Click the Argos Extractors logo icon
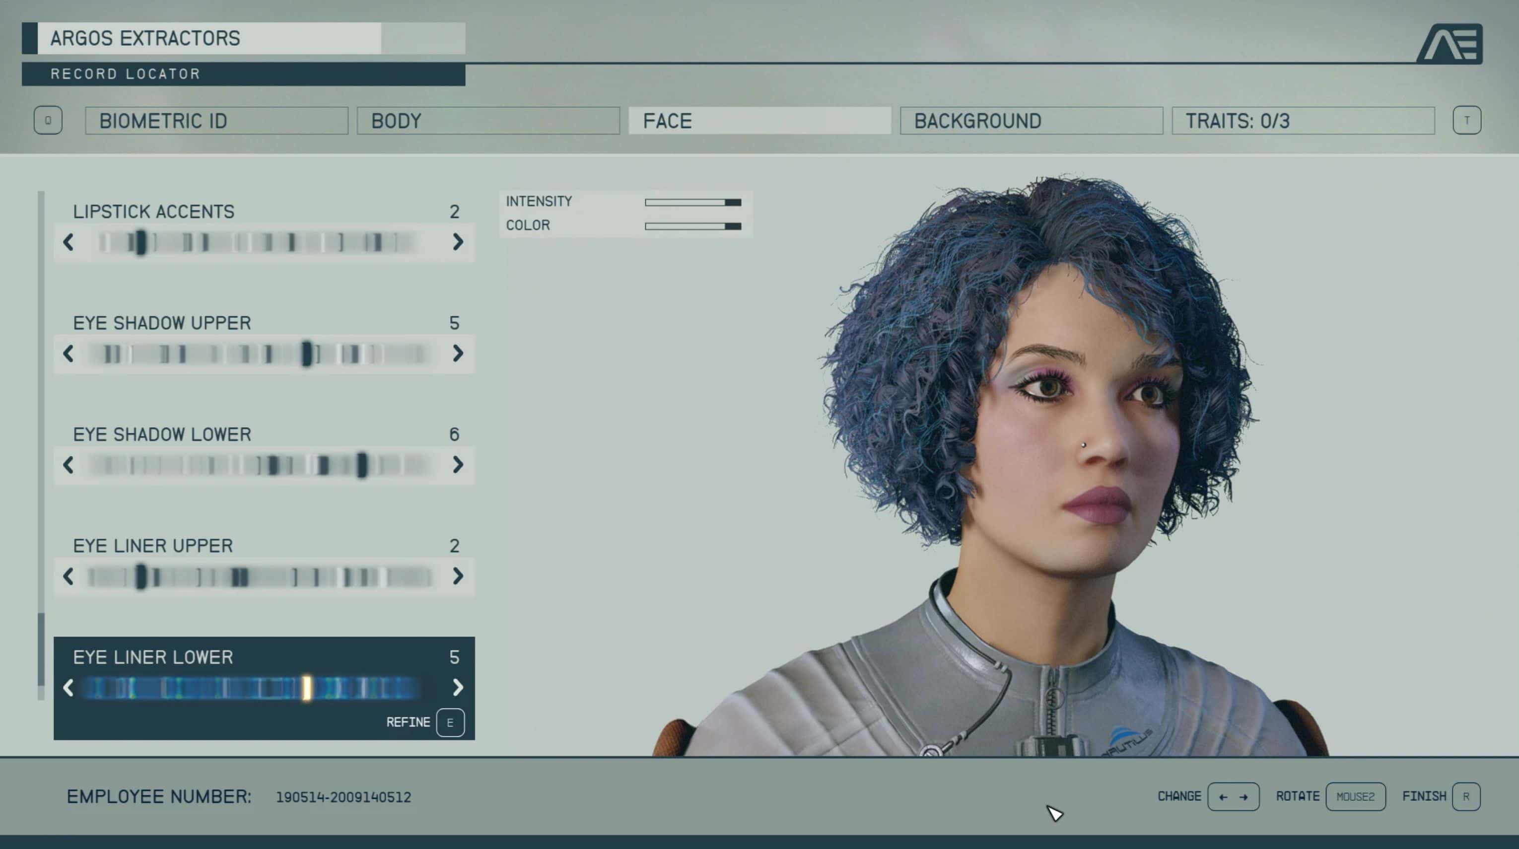This screenshot has height=849, width=1519. 1449,44
